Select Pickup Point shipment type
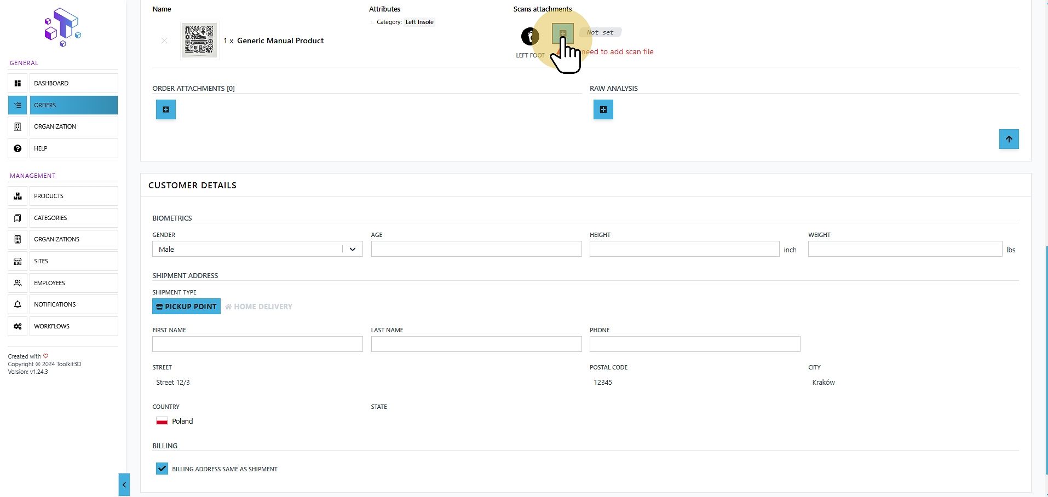Screen dimensions: 1048x497 pyautogui.click(x=186, y=307)
